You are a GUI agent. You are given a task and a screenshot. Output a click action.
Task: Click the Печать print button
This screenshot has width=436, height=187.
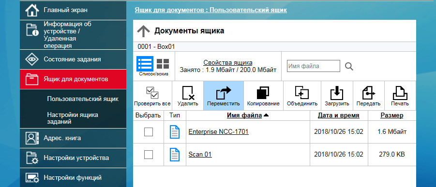400,96
